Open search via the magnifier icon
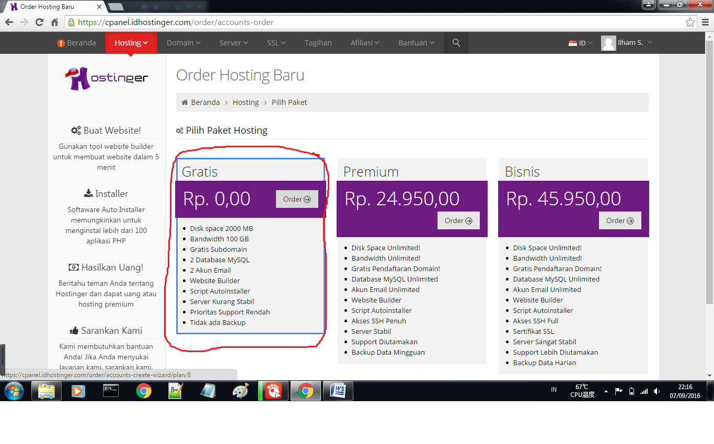Image resolution: width=714 pixels, height=444 pixels. (x=456, y=43)
